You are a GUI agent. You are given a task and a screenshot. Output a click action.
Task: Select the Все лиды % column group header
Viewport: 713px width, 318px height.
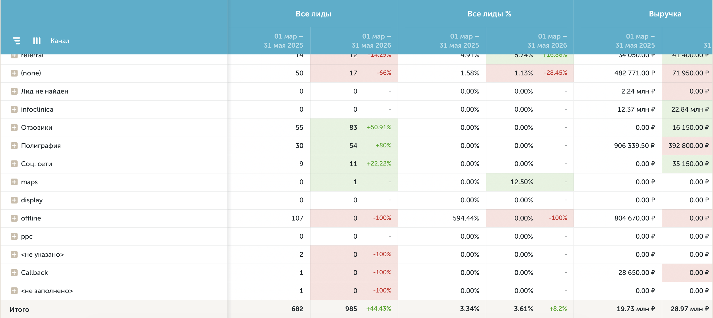click(x=489, y=14)
